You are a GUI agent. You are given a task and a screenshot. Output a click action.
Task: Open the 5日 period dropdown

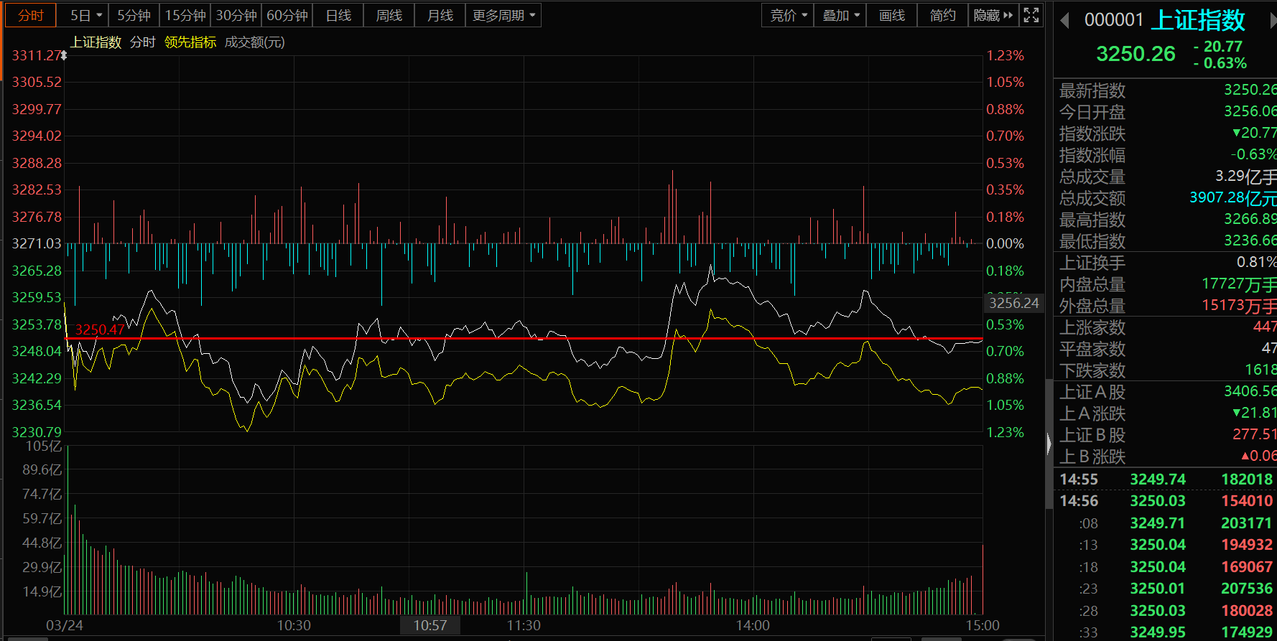point(86,15)
